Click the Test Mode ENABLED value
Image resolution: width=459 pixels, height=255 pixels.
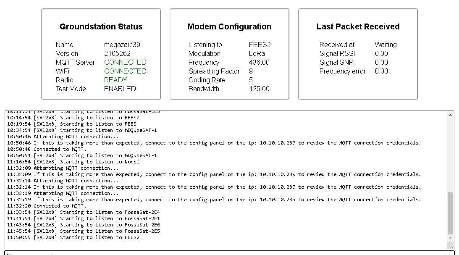pos(120,89)
